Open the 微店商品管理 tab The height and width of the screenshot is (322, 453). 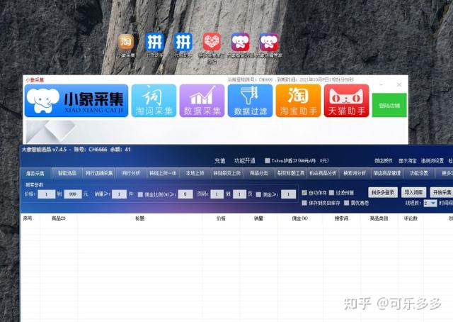tap(387, 173)
